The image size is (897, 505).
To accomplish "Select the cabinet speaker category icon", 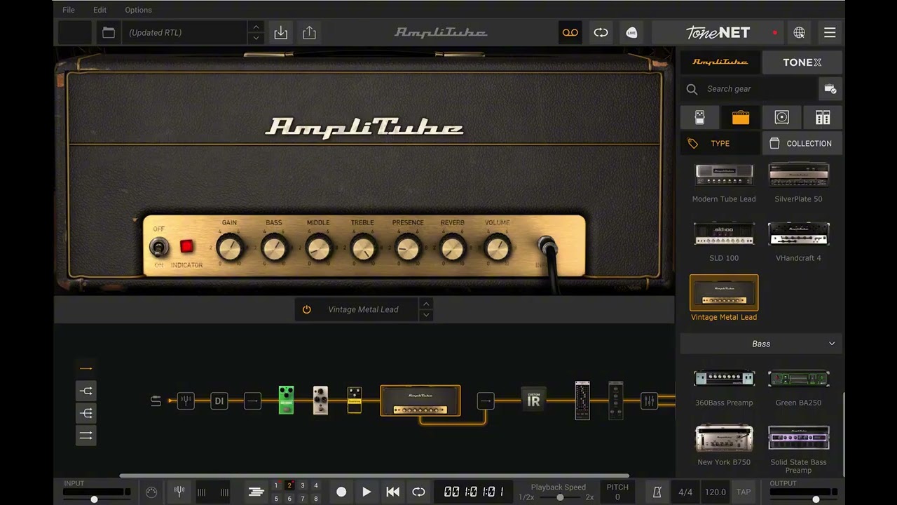I will tap(781, 117).
